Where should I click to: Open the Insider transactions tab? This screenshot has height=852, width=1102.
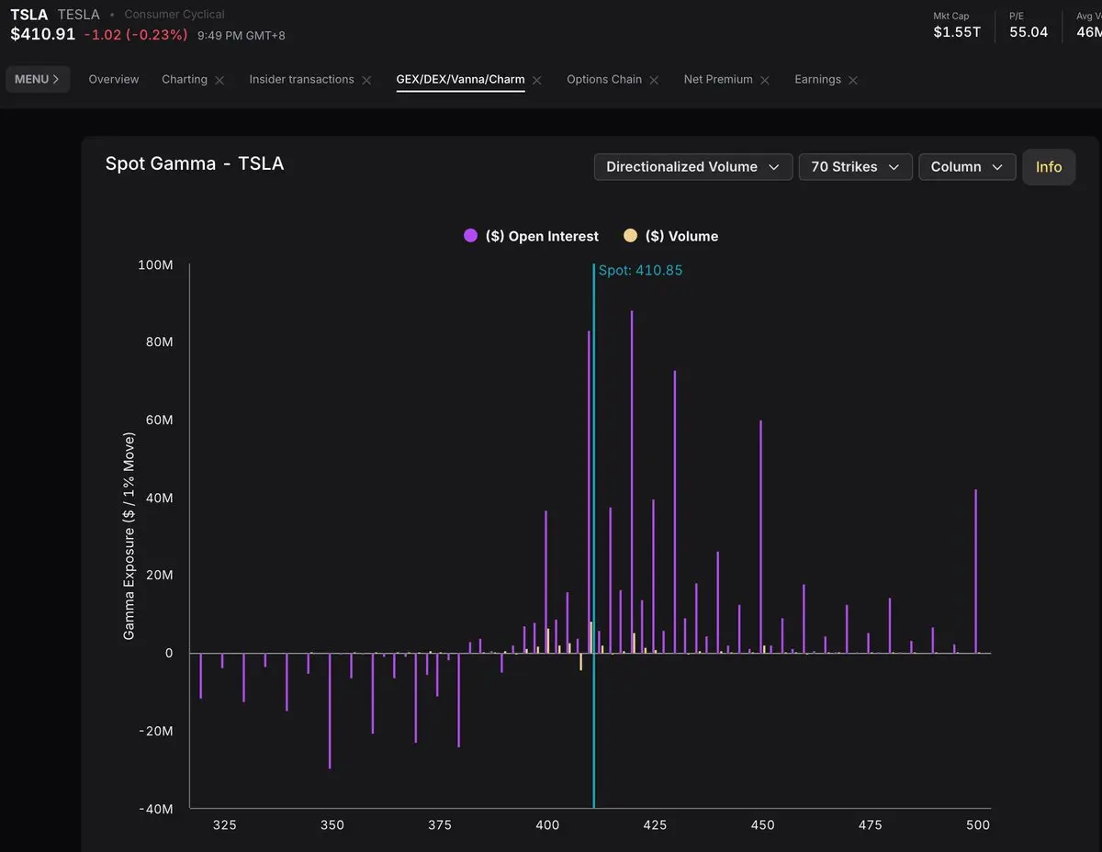(301, 79)
